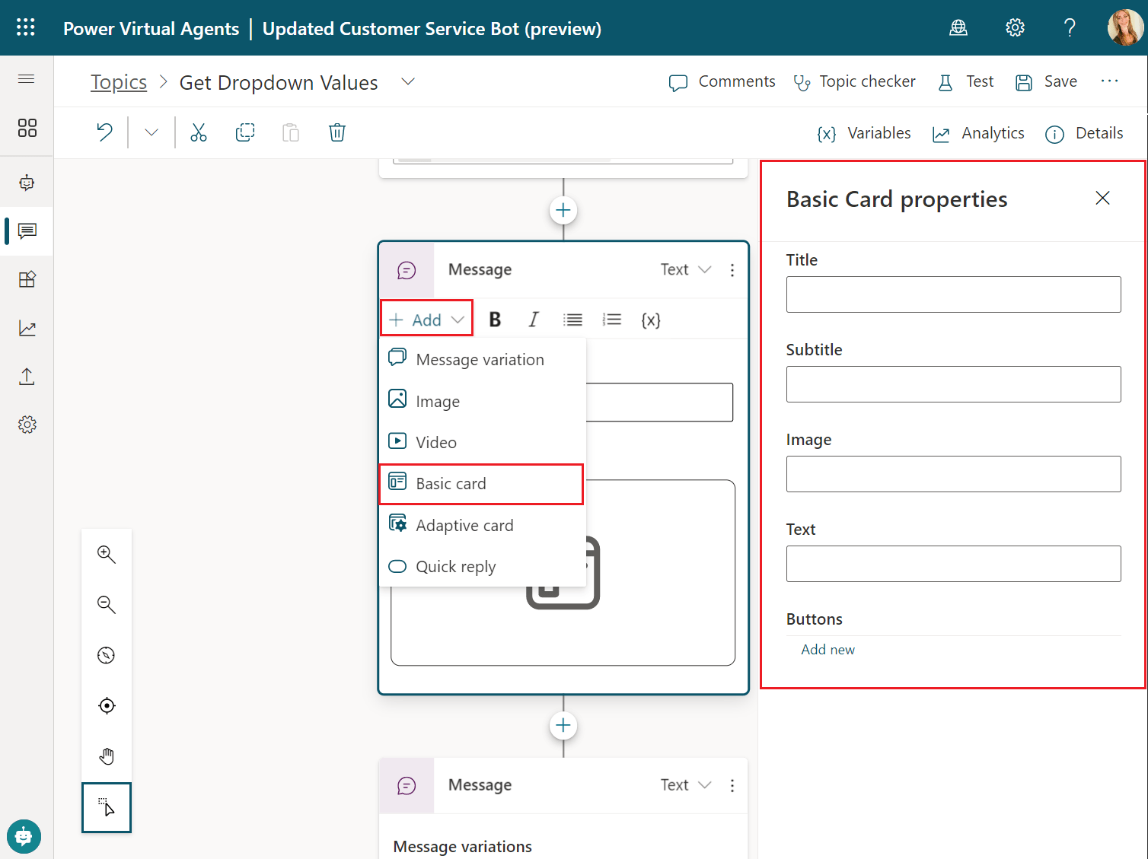
Task: Expand the Add dropdown
Action: click(x=426, y=320)
